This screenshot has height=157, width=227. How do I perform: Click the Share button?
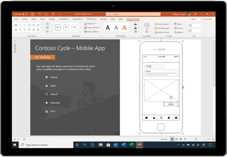tap(193, 19)
